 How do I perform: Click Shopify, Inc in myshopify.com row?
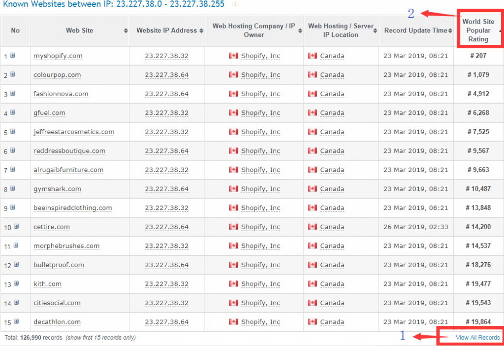click(x=261, y=56)
